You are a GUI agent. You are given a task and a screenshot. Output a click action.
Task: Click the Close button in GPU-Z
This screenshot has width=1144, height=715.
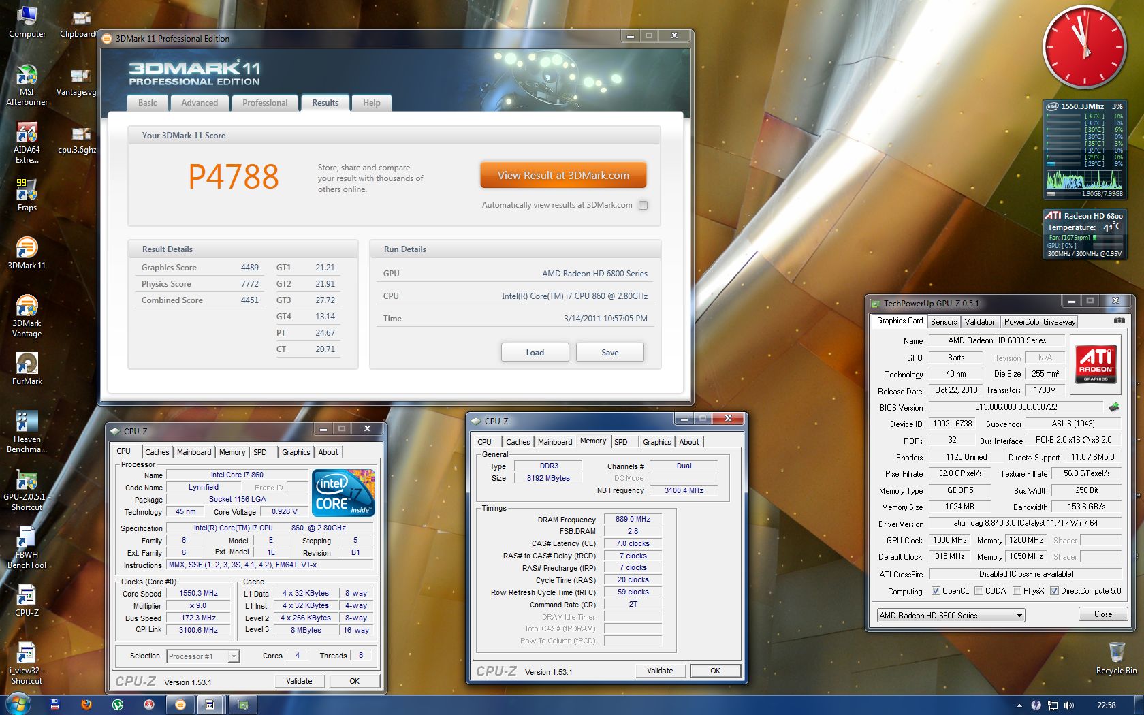pyautogui.click(x=1103, y=614)
